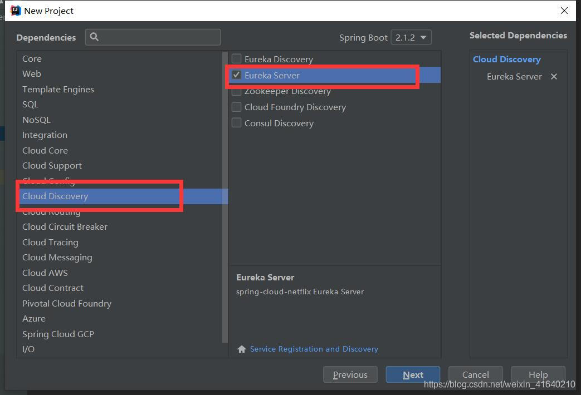The width and height of the screenshot is (581, 395).
Task: Choose the SQL category
Action: click(x=119, y=105)
